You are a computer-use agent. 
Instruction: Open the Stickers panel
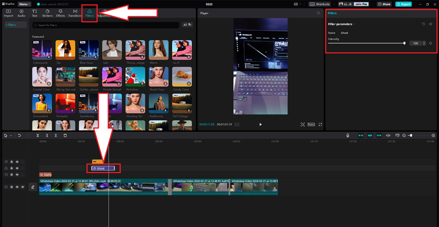47,13
